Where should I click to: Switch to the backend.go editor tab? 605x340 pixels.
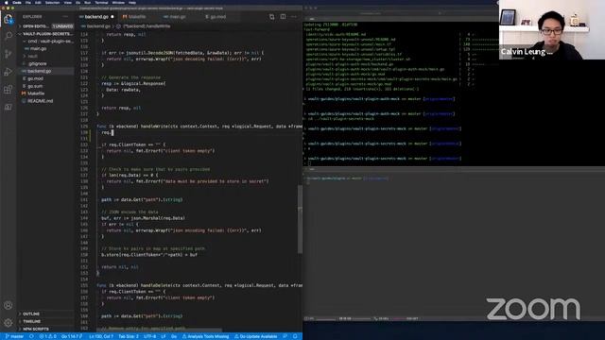[x=96, y=17]
